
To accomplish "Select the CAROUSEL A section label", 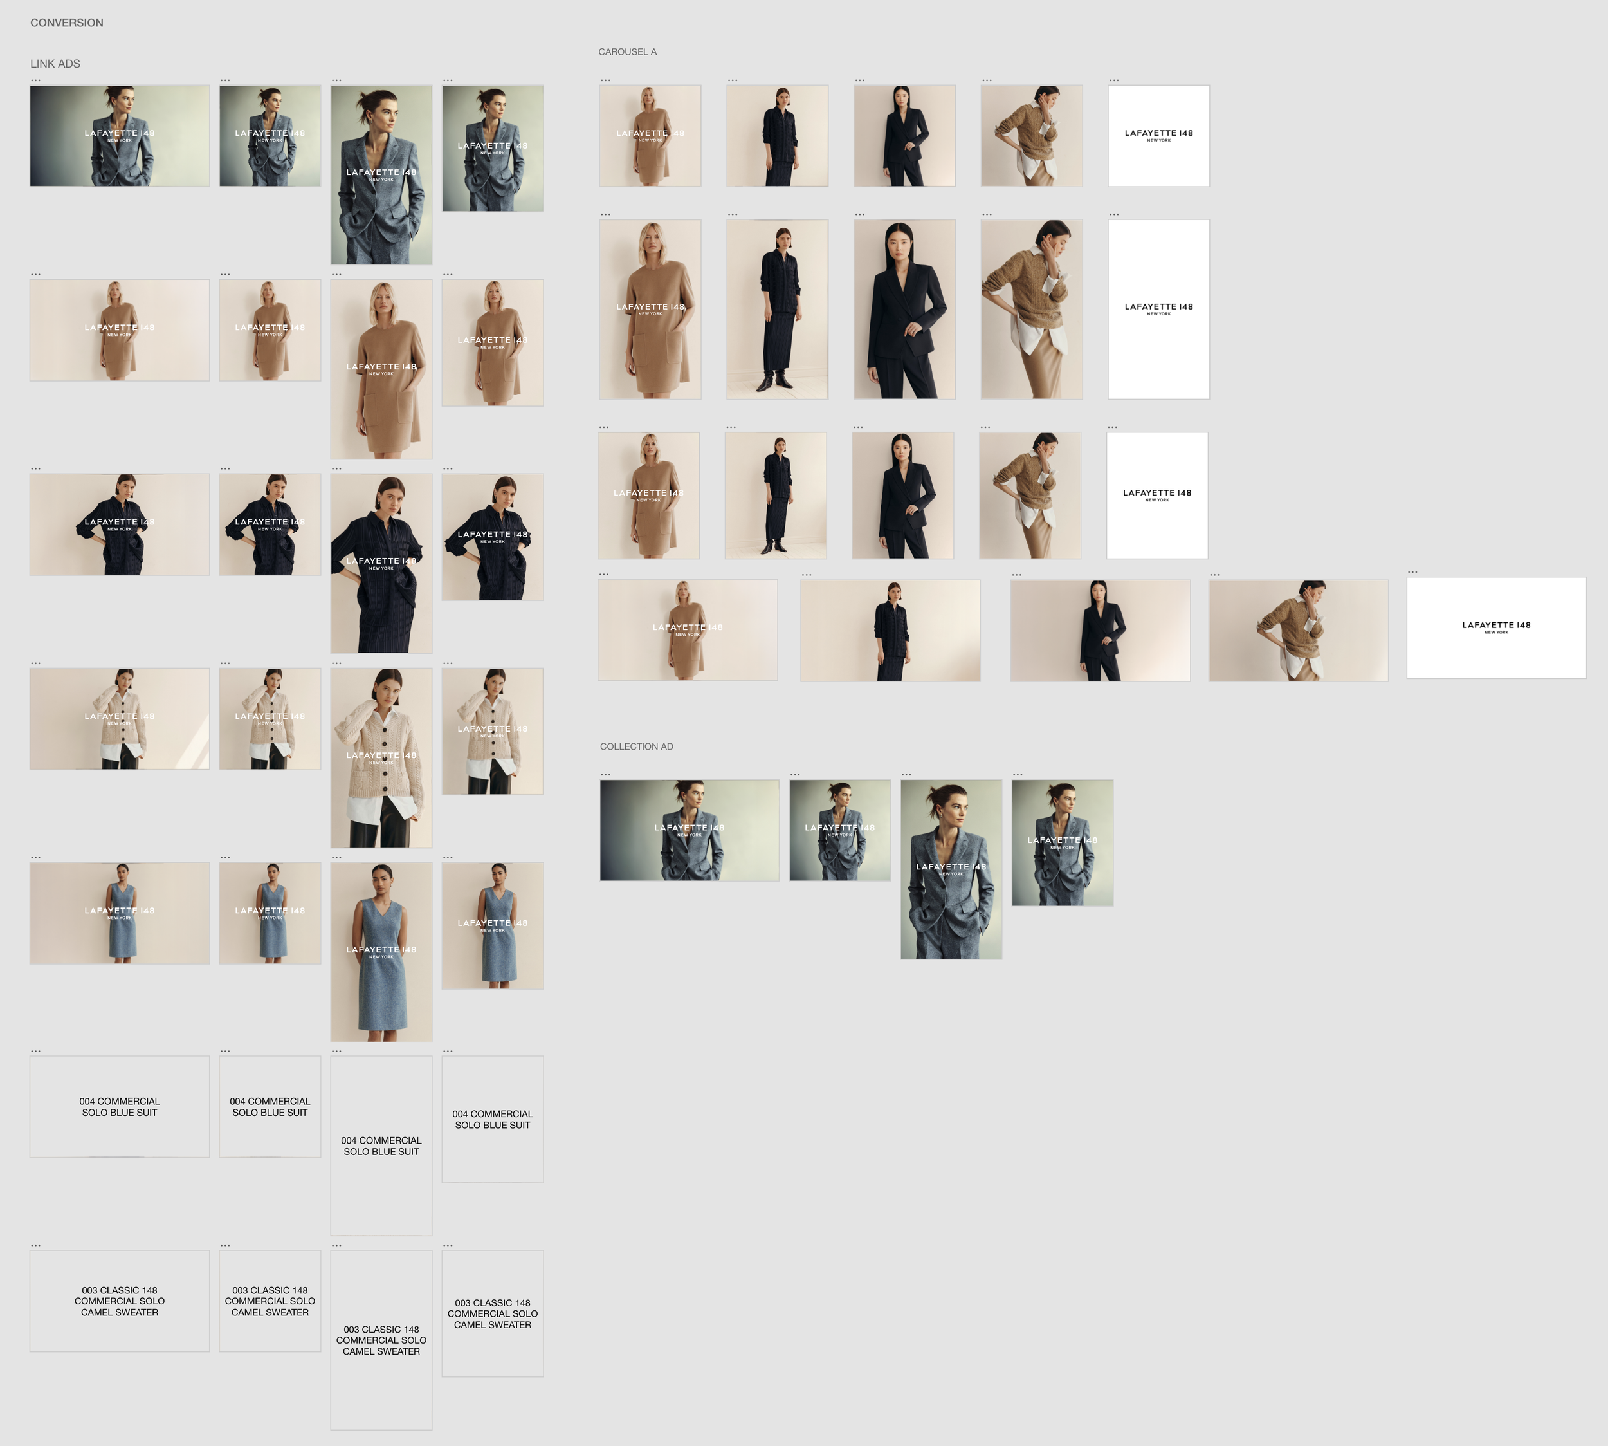I will 627,52.
